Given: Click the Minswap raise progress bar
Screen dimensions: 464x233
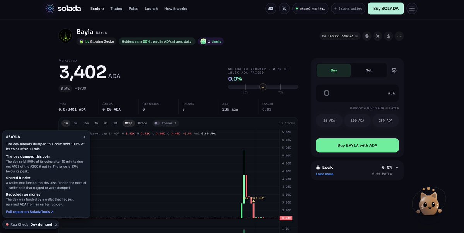Looking at the screenshot, I should [x=263, y=87].
